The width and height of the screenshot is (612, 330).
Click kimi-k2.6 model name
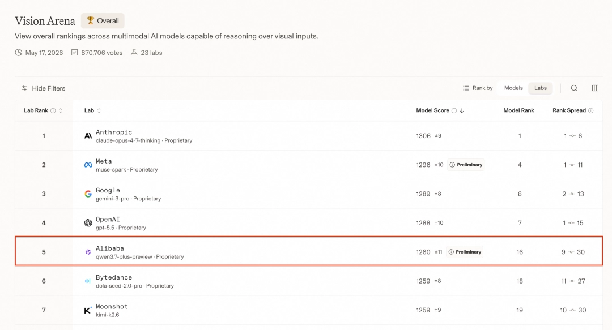point(107,315)
